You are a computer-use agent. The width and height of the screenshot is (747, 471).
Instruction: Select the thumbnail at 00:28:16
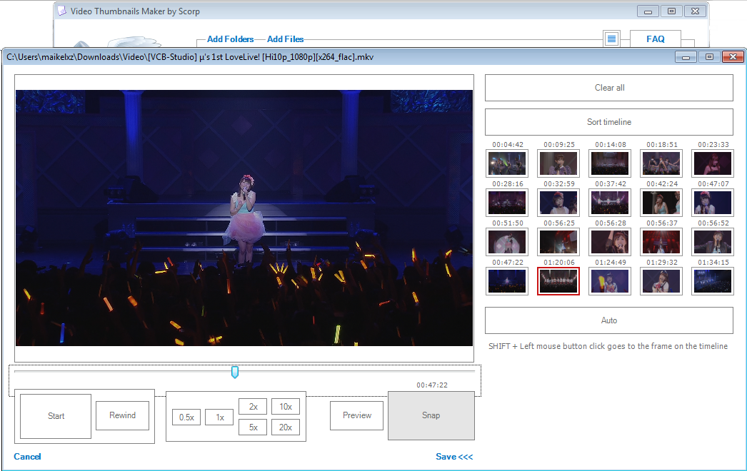click(507, 203)
